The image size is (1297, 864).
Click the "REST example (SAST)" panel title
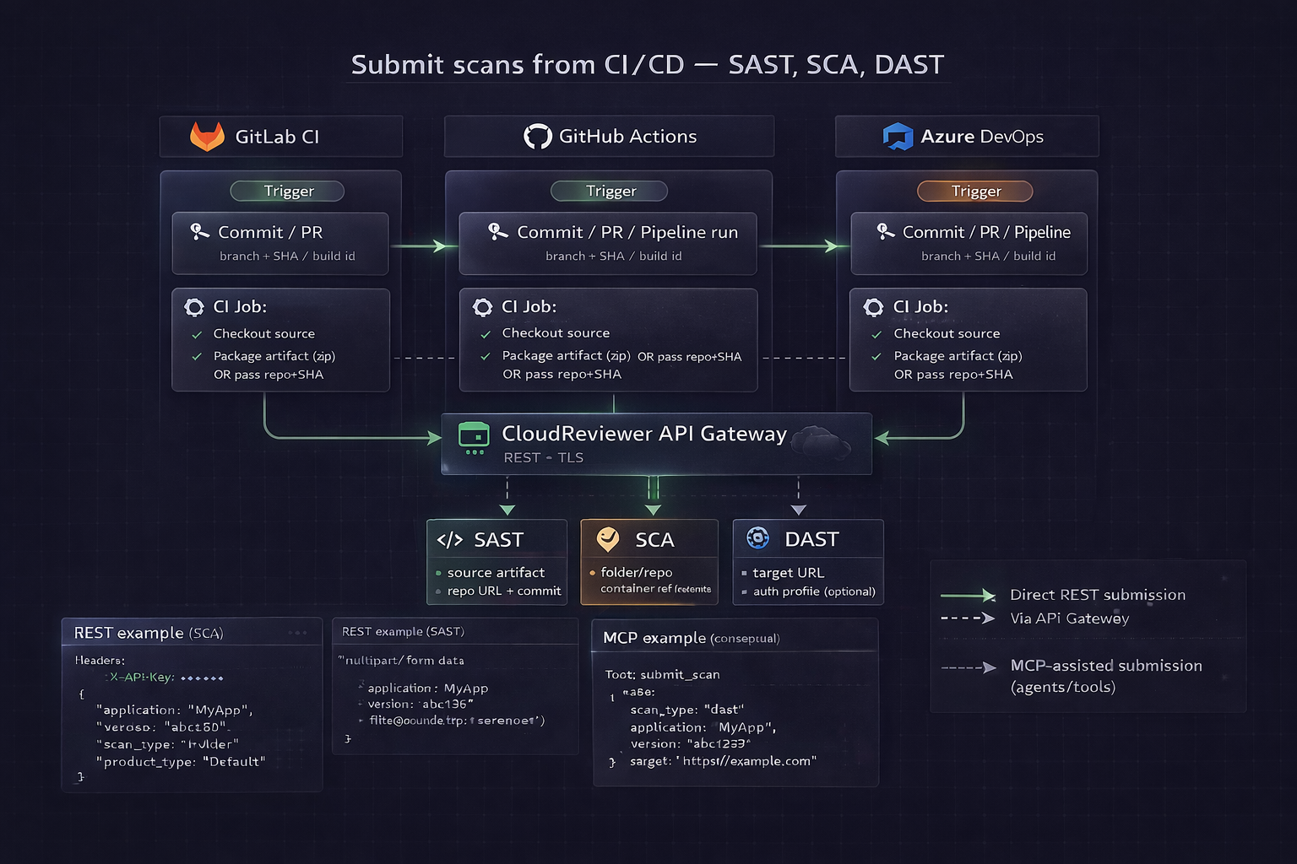[x=403, y=631]
